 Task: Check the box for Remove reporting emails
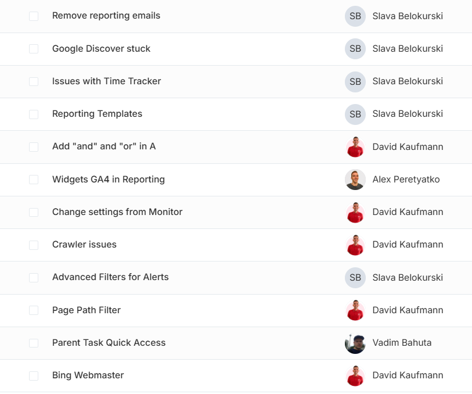34,16
